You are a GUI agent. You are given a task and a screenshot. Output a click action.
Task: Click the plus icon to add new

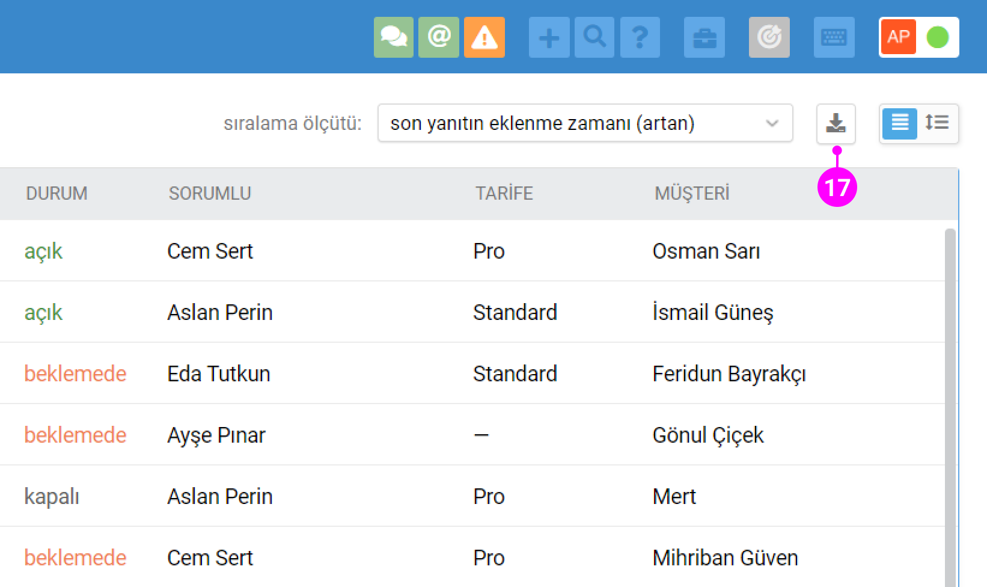click(549, 37)
